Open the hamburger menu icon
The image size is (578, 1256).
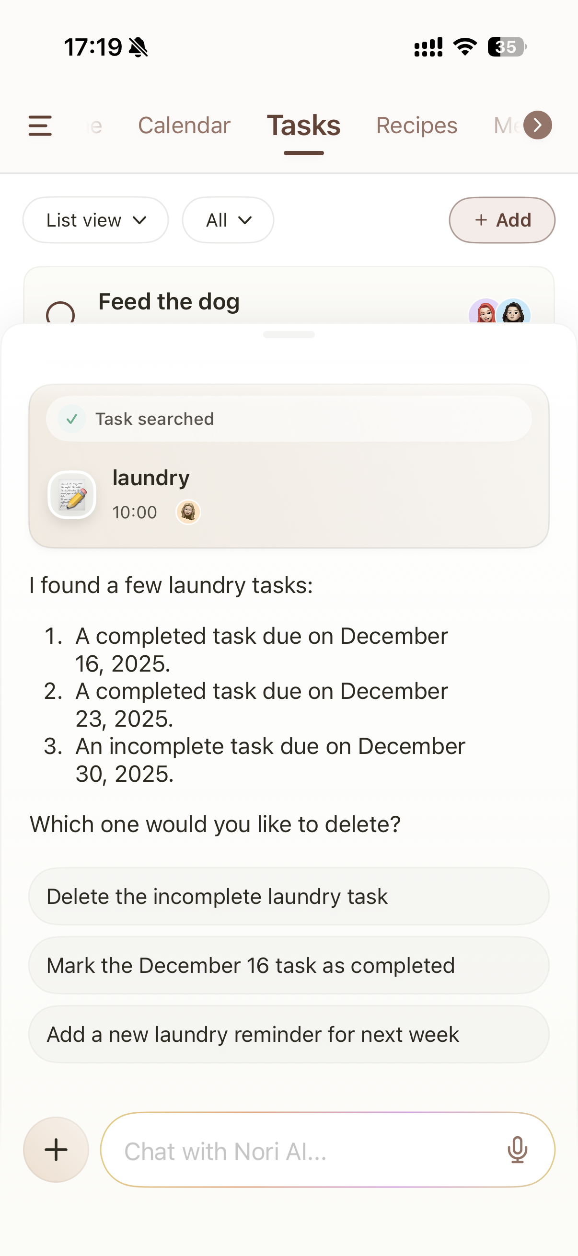40,126
